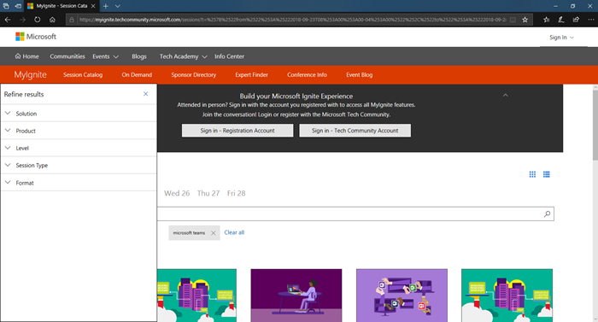Expand the Solution filter

pos(79,114)
